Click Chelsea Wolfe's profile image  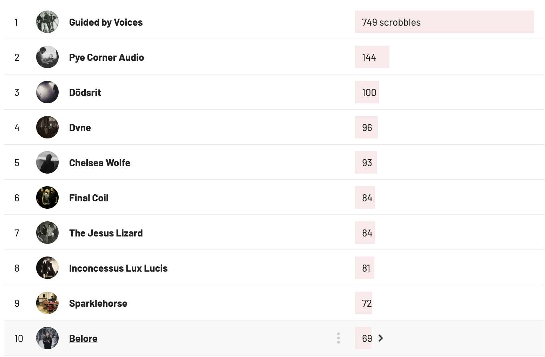coord(47,162)
